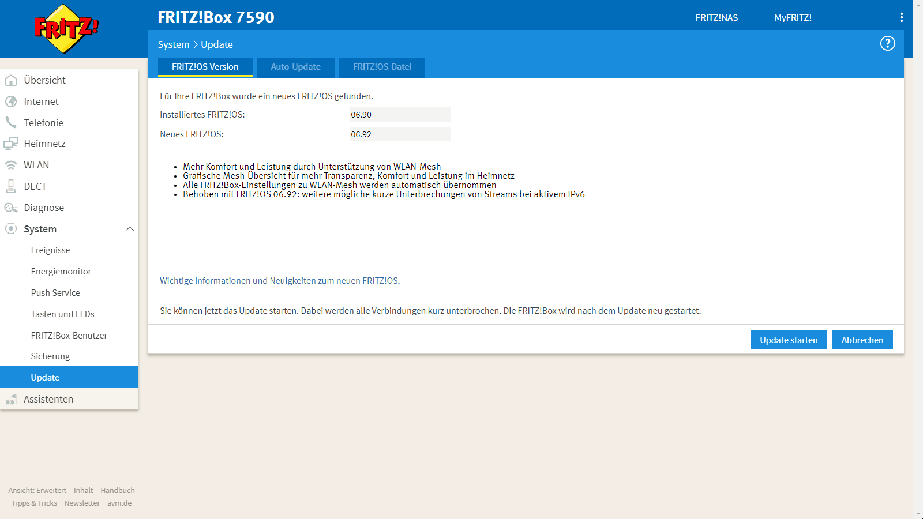Open the Newsletter footer link
923x519 pixels.
click(82, 503)
